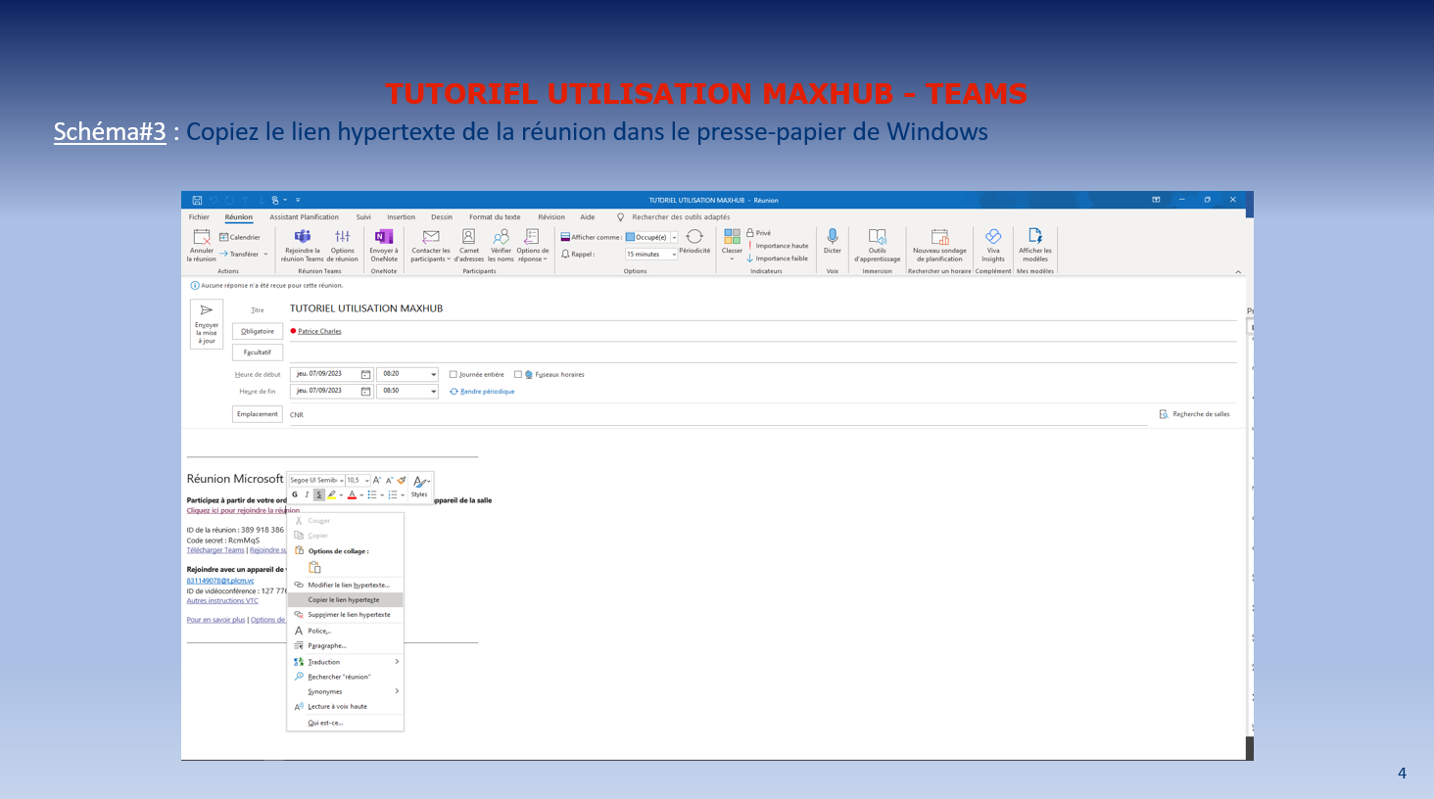The width and height of the screenshot is (1434, 799).
Task: Click Envoyer à OneNote icon
Action: 384,237
